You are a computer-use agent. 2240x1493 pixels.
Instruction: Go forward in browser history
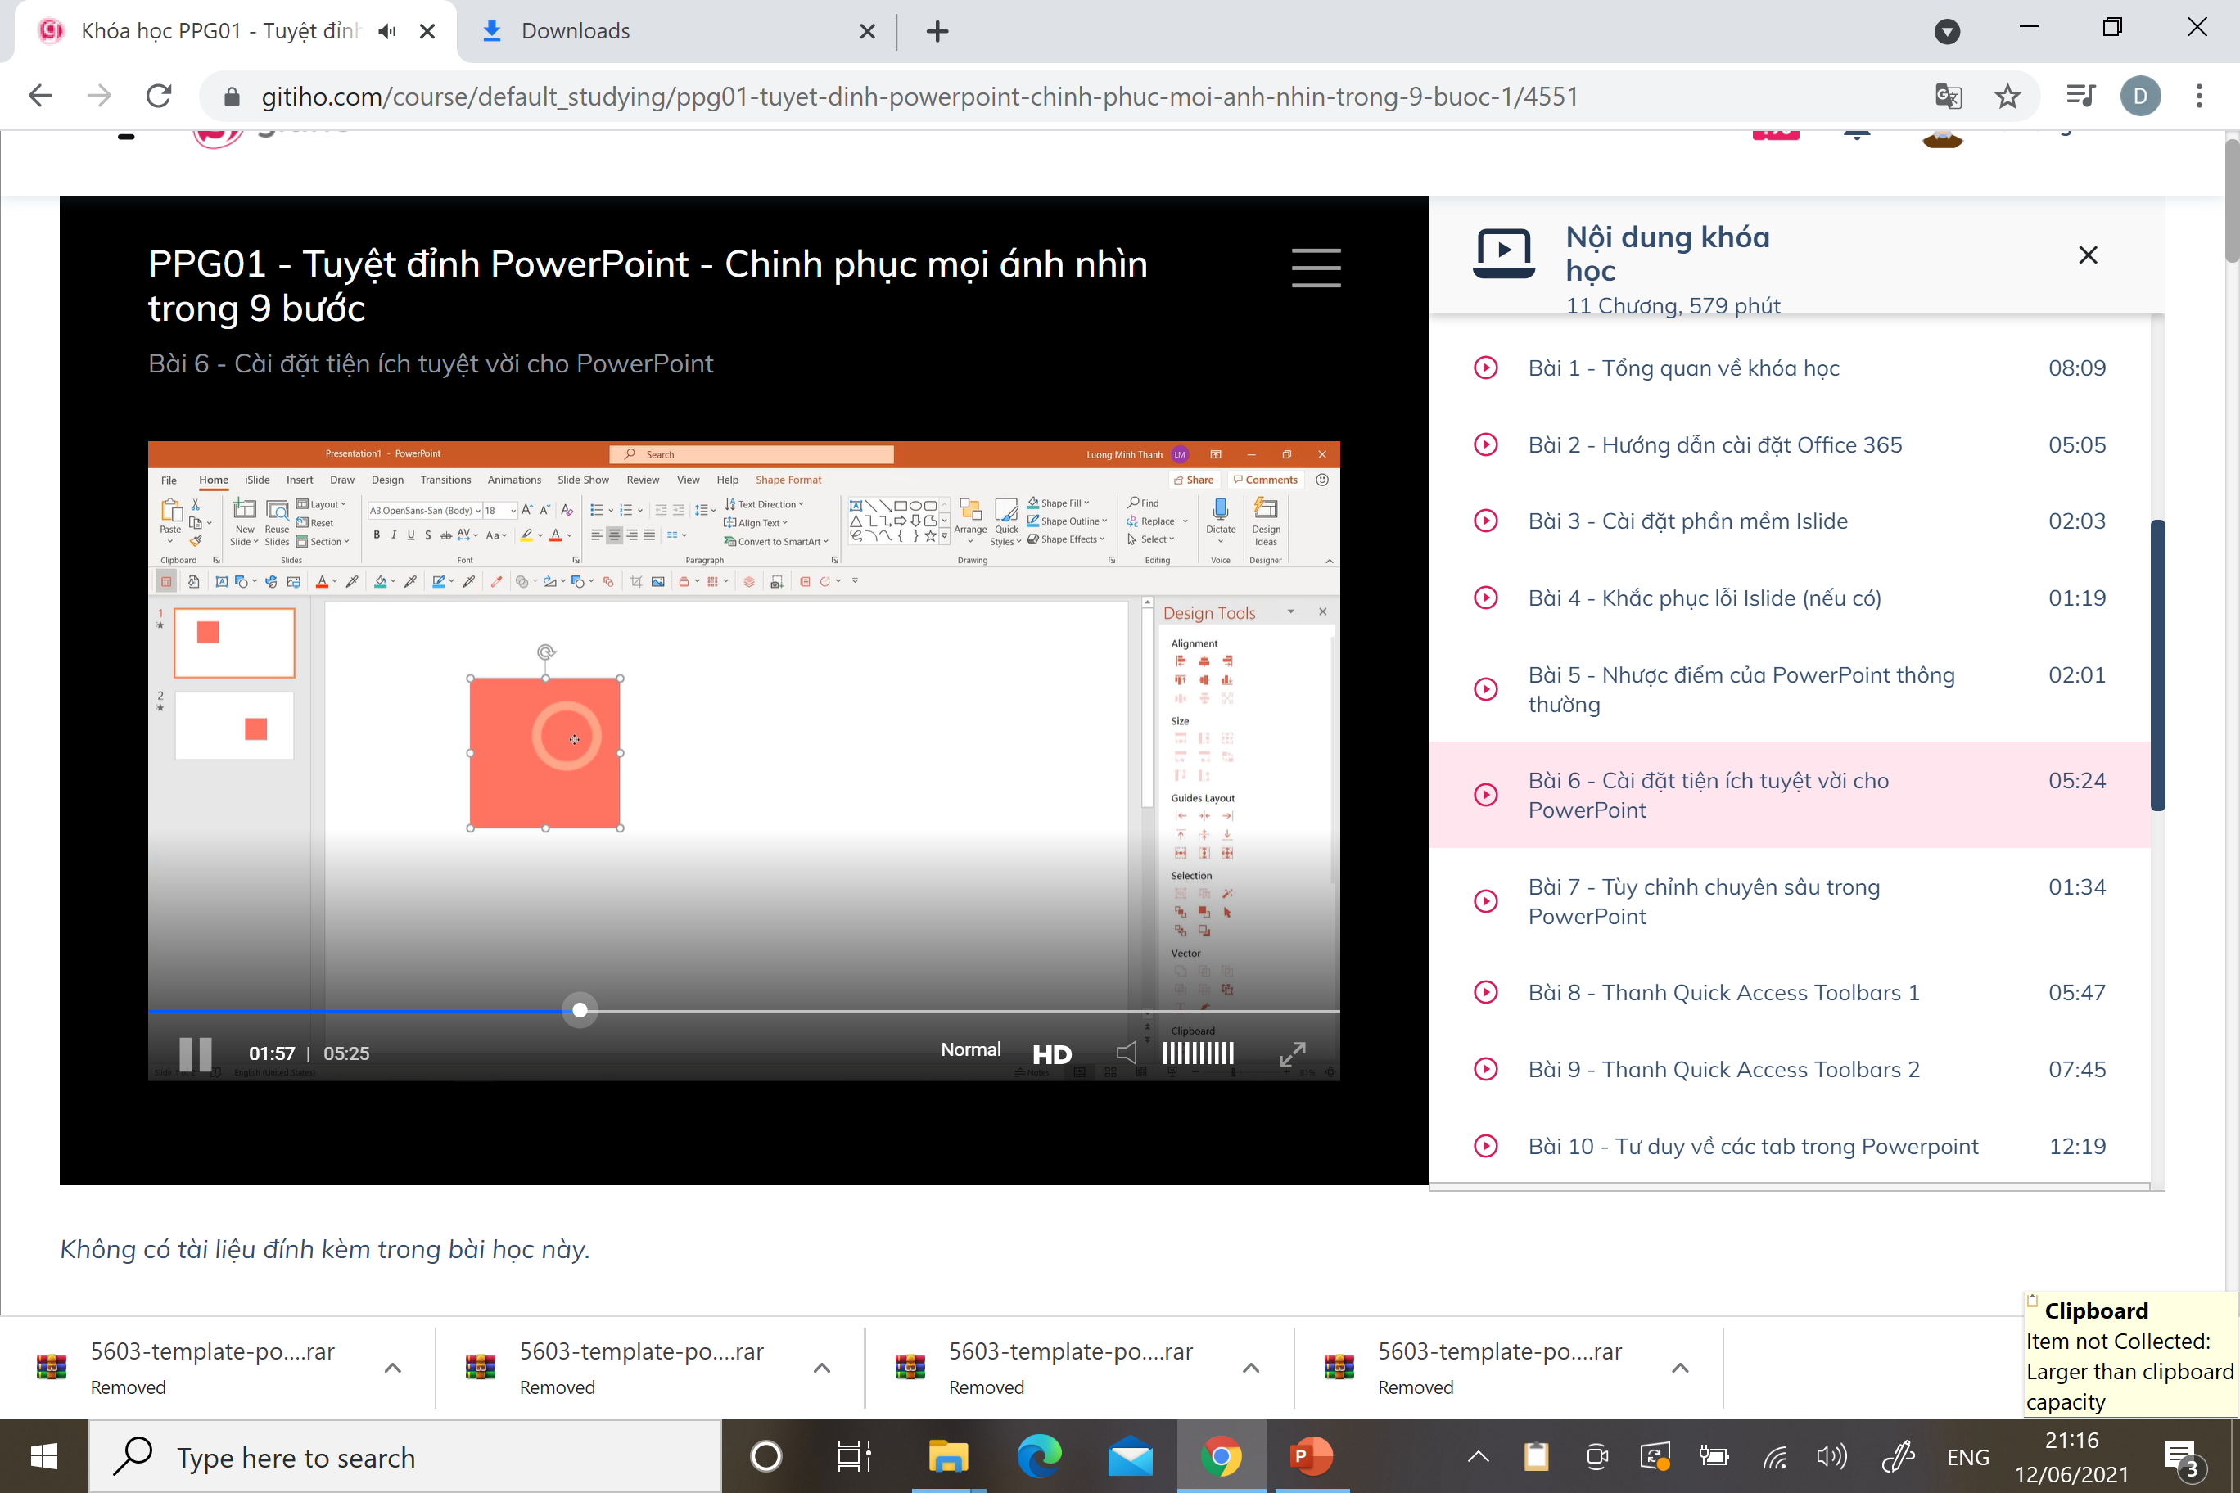pyautogui.click(x=99, y=96)
